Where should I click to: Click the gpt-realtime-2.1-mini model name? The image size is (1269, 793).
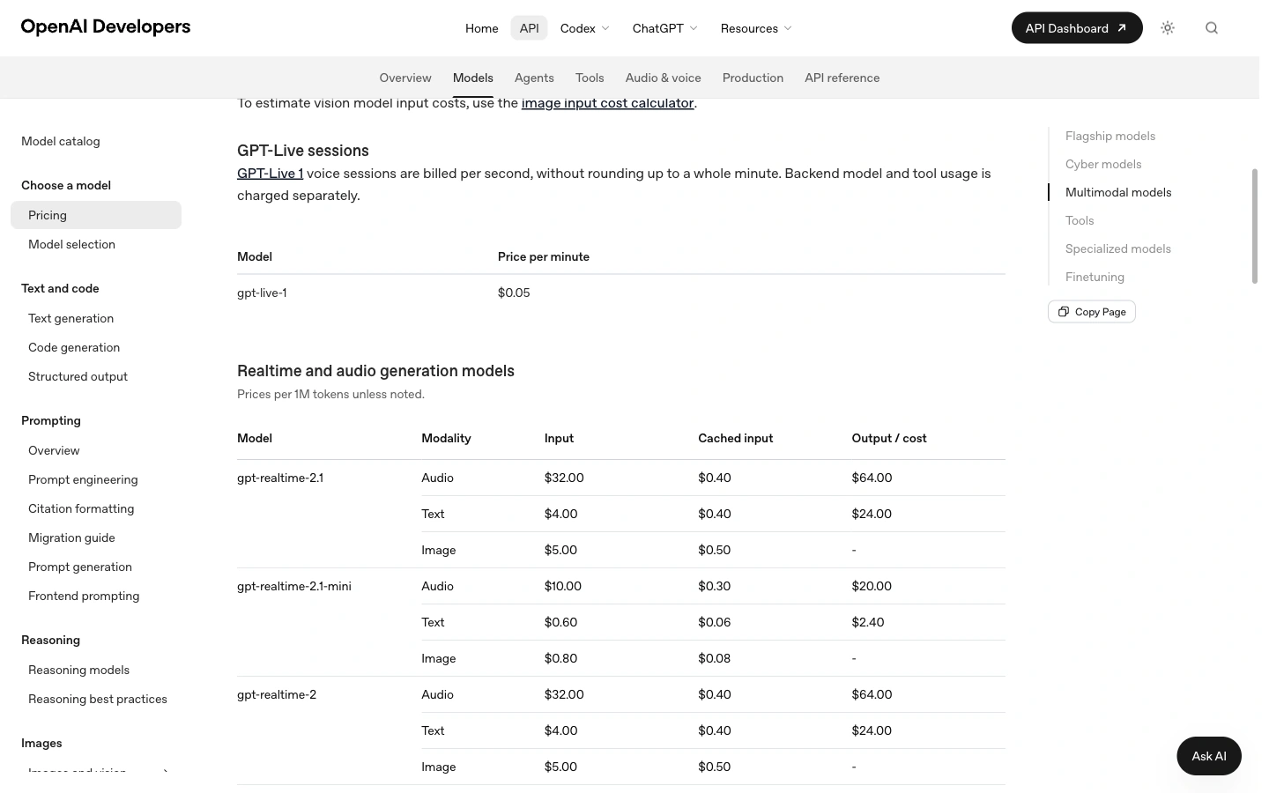[294, 586]
